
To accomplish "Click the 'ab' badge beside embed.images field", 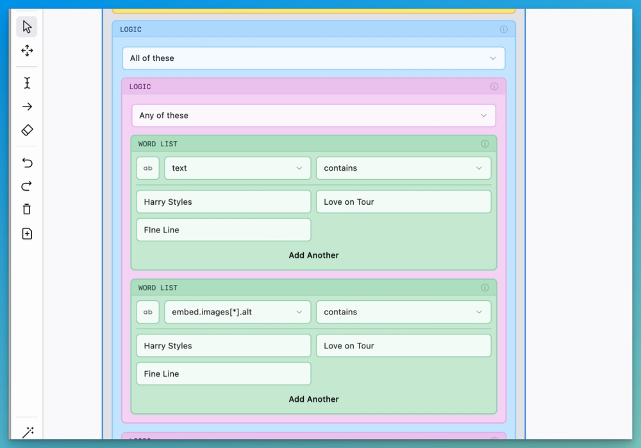I will click(148, 312).
